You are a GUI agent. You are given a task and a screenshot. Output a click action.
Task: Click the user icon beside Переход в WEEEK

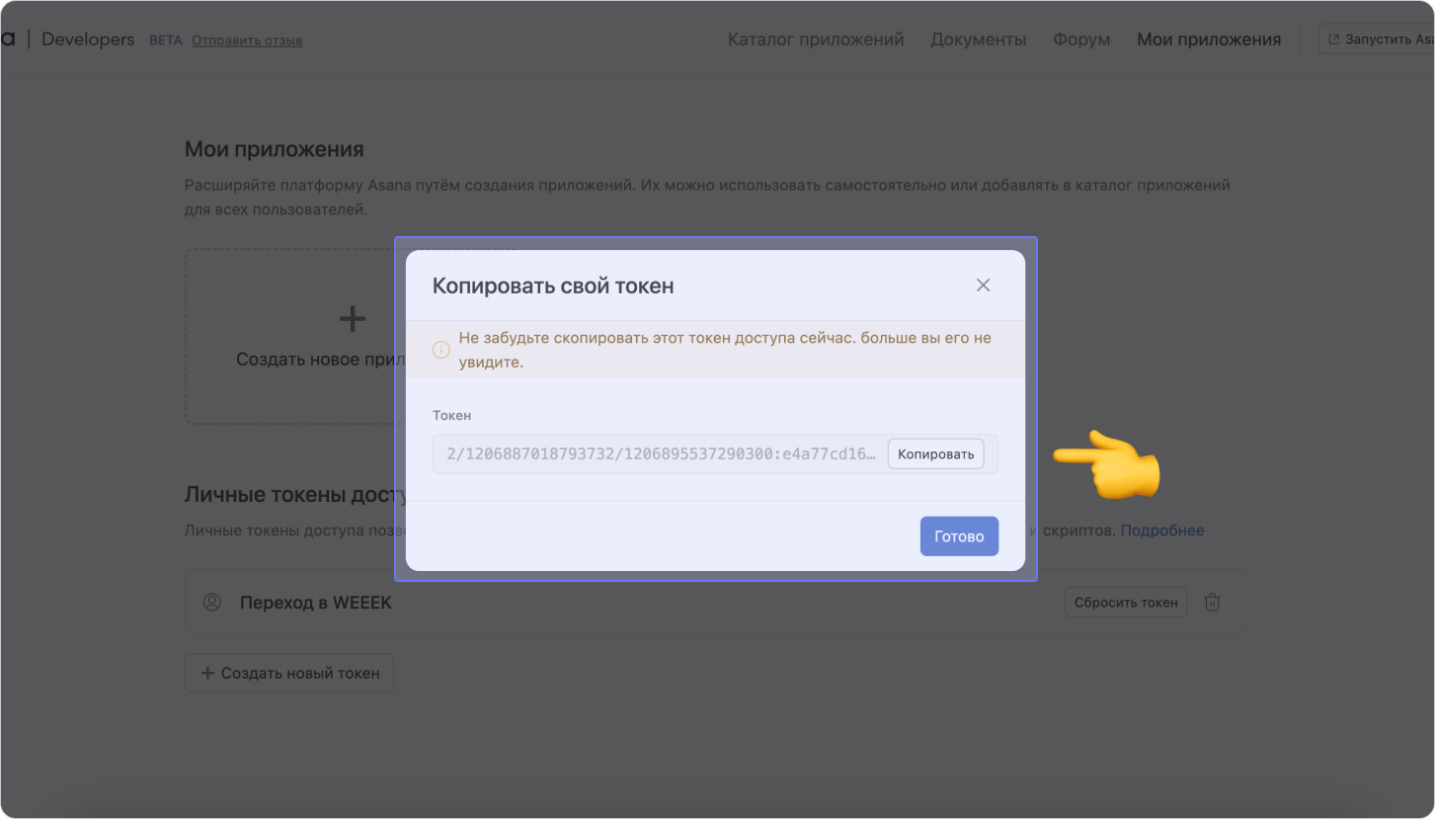[211, 602]
